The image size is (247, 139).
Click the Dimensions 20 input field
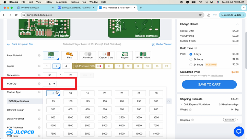coord(71,75)
